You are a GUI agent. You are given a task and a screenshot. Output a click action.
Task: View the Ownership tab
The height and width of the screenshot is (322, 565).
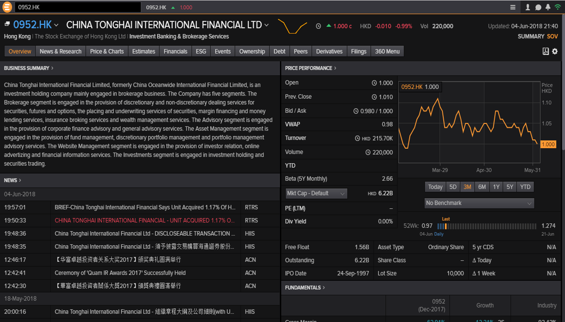[252, 51]
